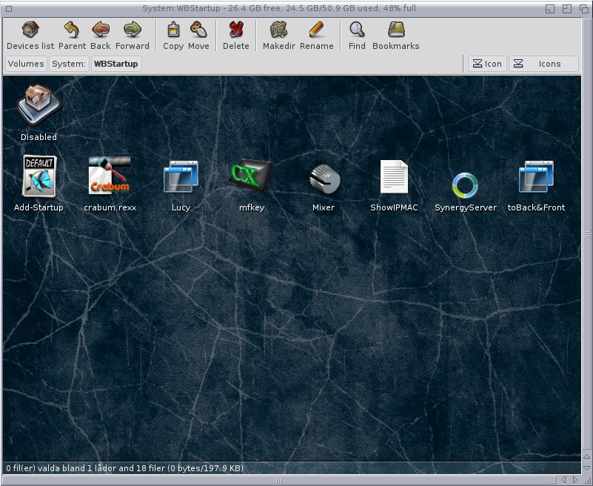Click the status bar file count text

[x=125, y=468]
